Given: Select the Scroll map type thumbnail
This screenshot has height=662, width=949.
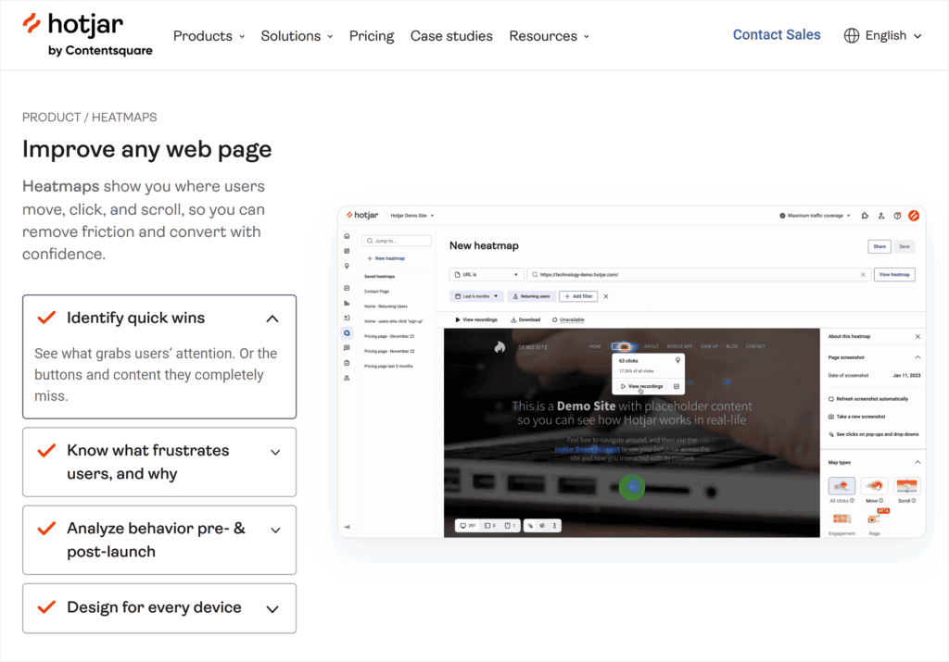Looking at the screenshot, I should click(x=906, y=486).
